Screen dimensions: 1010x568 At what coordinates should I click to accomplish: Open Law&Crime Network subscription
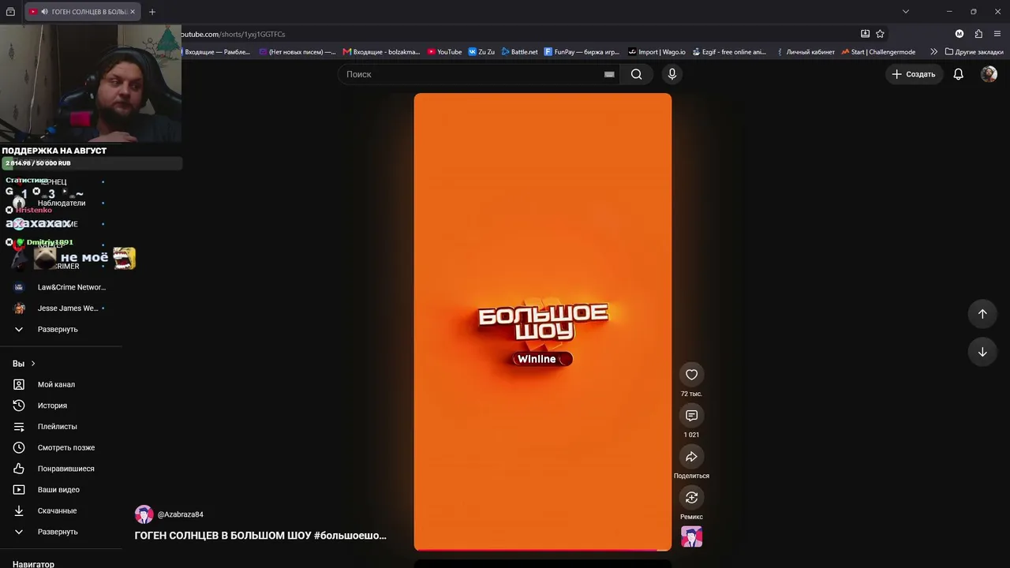click(x=71, y=287)
